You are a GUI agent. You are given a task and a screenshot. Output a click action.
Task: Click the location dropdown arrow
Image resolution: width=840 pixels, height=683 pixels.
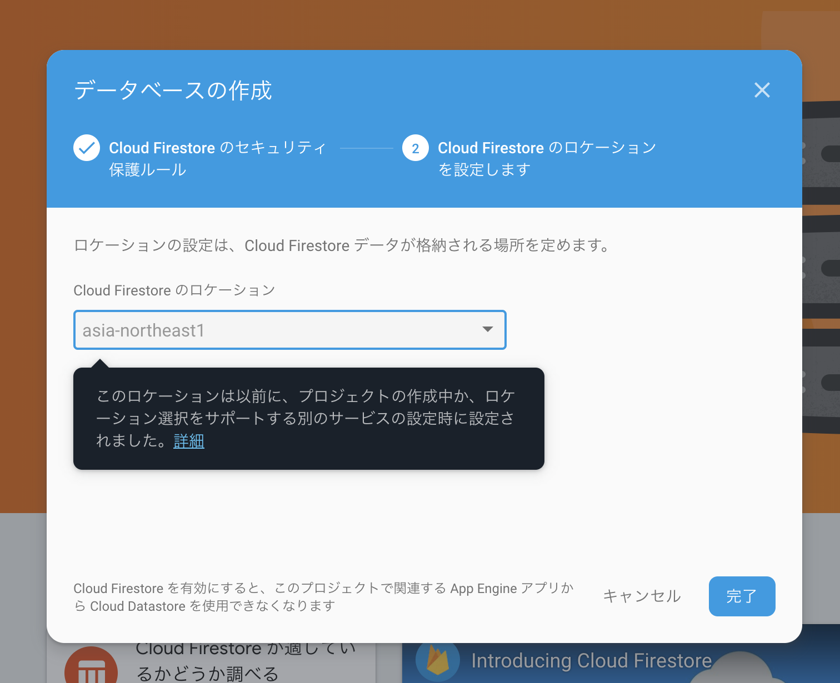(488, 329)
